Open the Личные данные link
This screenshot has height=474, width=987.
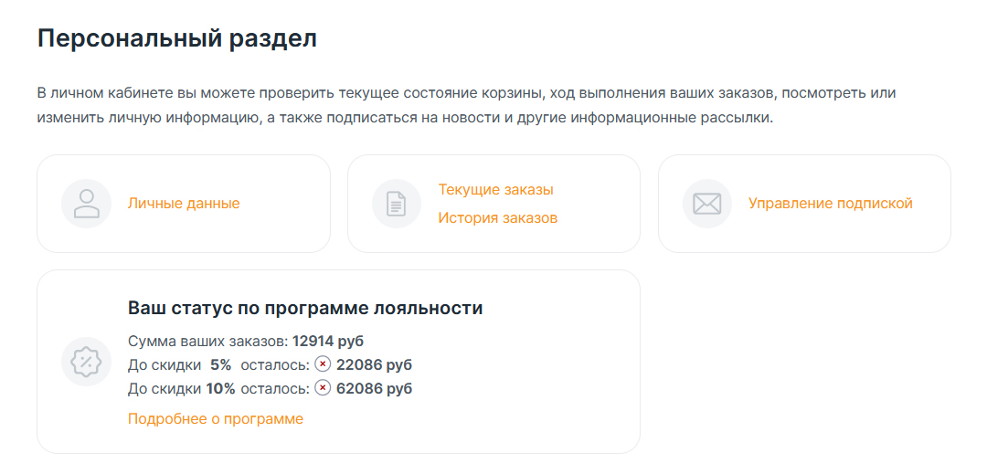(x=184, y=204)
